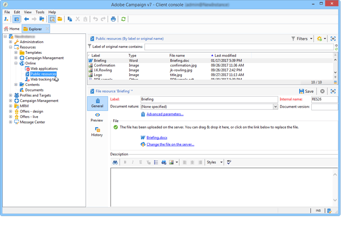This screenshot has height=227, width=348.
Task: Click the insert link globe icon in the Description editor
Action: pyautogui.click(x=164, y=162)
